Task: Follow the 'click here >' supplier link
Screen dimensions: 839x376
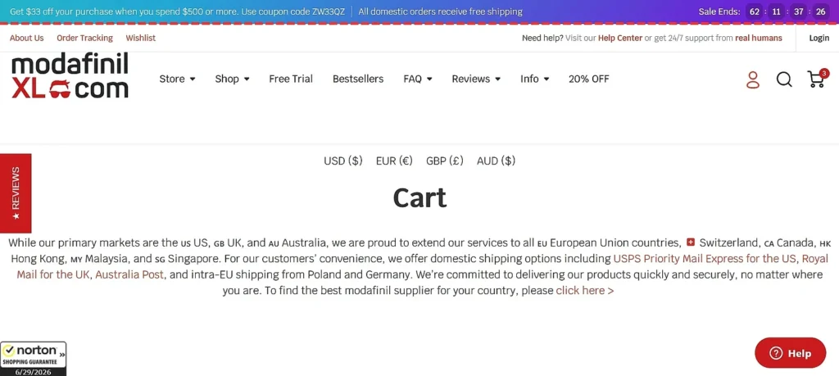Action: [585, 291]
